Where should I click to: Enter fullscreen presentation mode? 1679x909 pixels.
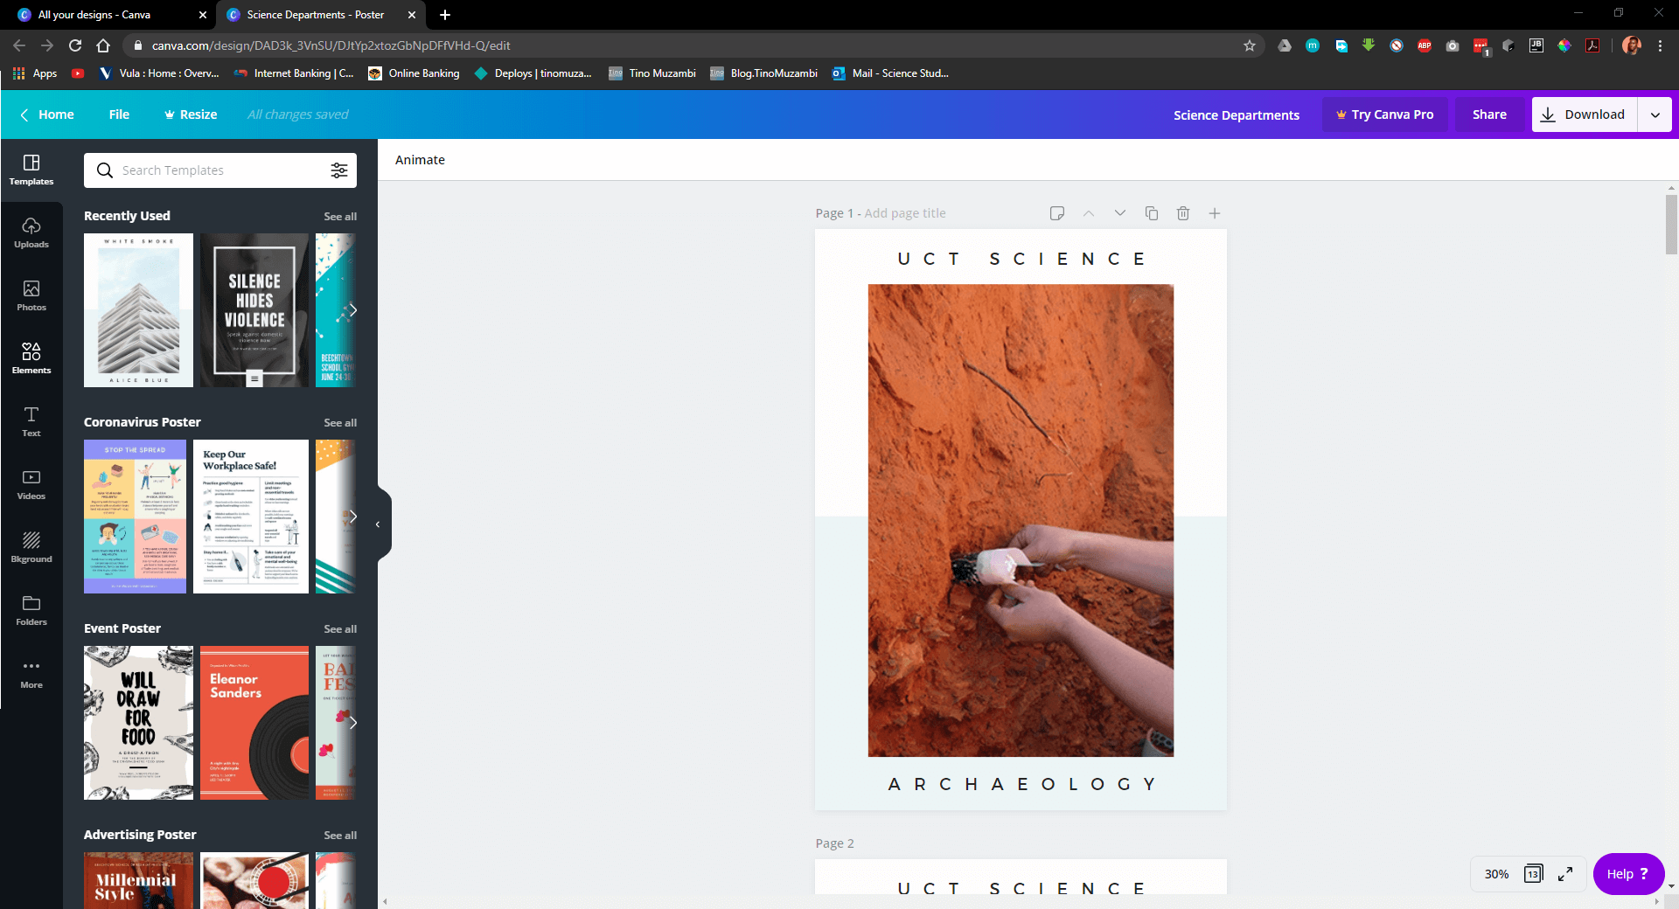coord(1565,874)
